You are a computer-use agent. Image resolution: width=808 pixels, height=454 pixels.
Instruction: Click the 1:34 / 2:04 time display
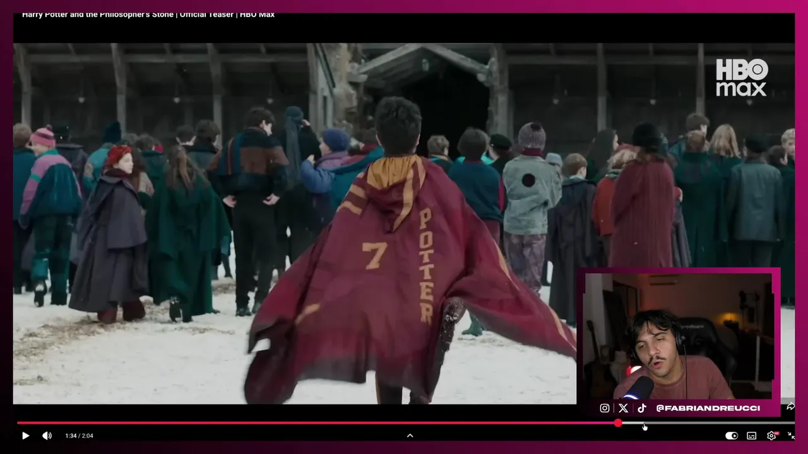point(79,436)
